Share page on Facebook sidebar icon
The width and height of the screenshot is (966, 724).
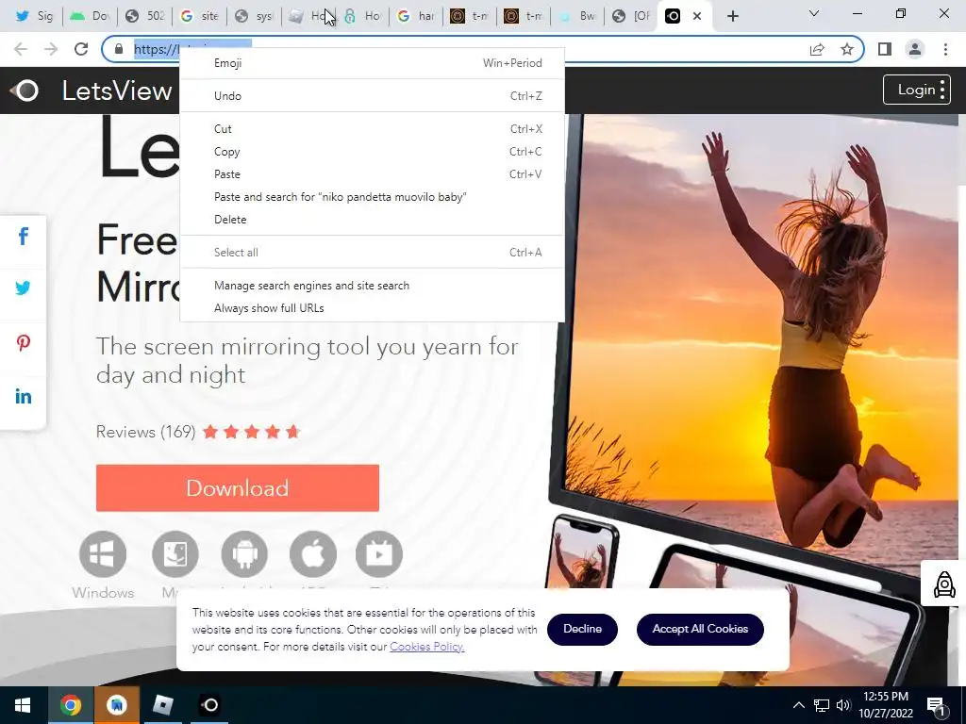(23, 236)
